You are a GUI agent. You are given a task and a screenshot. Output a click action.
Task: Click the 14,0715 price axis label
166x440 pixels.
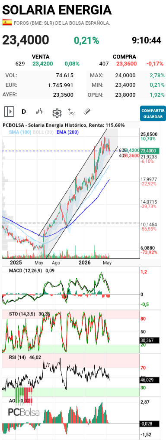tap(149, 202)
